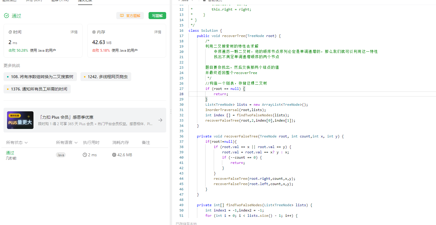
Task: Click the 42.6 MB value in submission row
Action: click(x=125, y=155)
